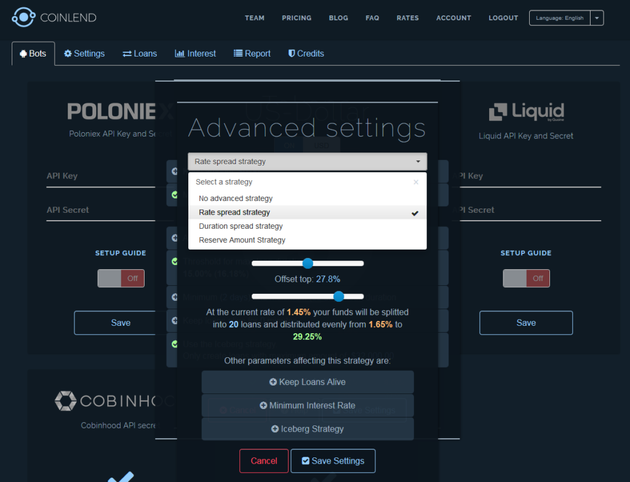This screenshot has width=630, height=482.
Task: Click the Report list icon
Action: click(238, 53)
